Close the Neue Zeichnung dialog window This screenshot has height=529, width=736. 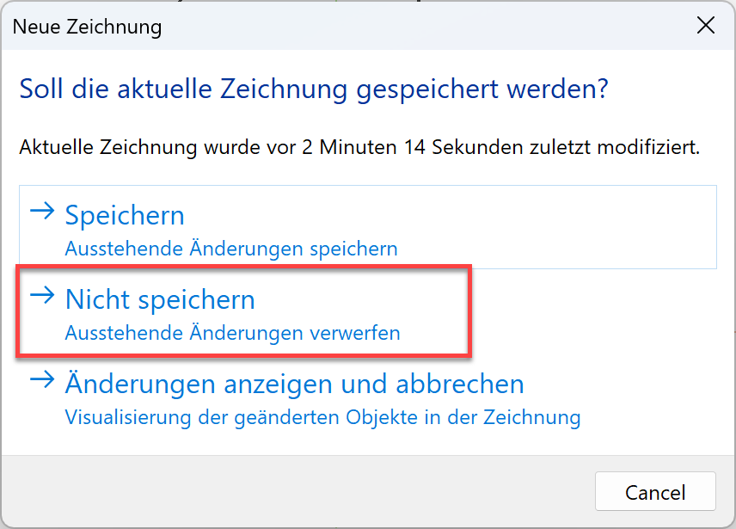pyautogui.click(x=706, y=26)
